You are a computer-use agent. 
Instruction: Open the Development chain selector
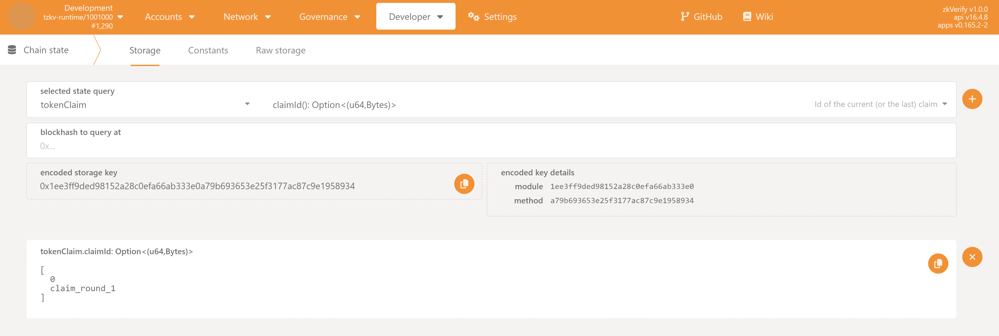[x=83, y=17]
